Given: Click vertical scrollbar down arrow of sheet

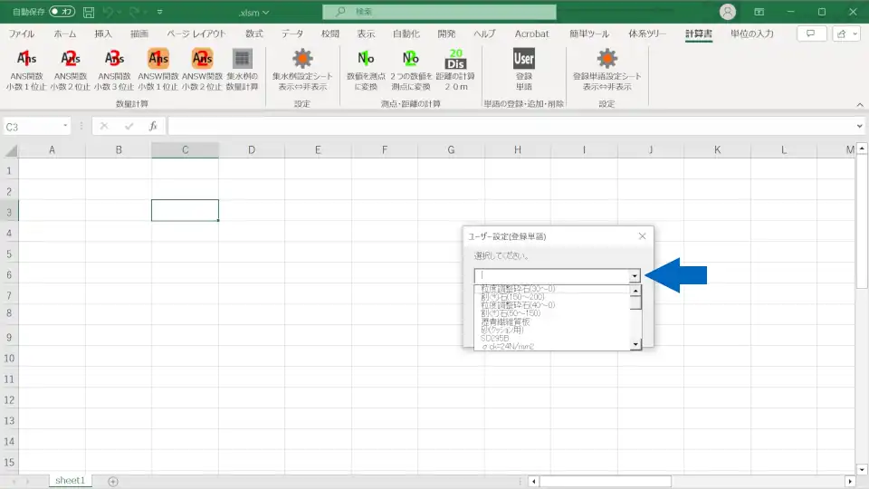Looking at the screenshot, I should 862,470.
